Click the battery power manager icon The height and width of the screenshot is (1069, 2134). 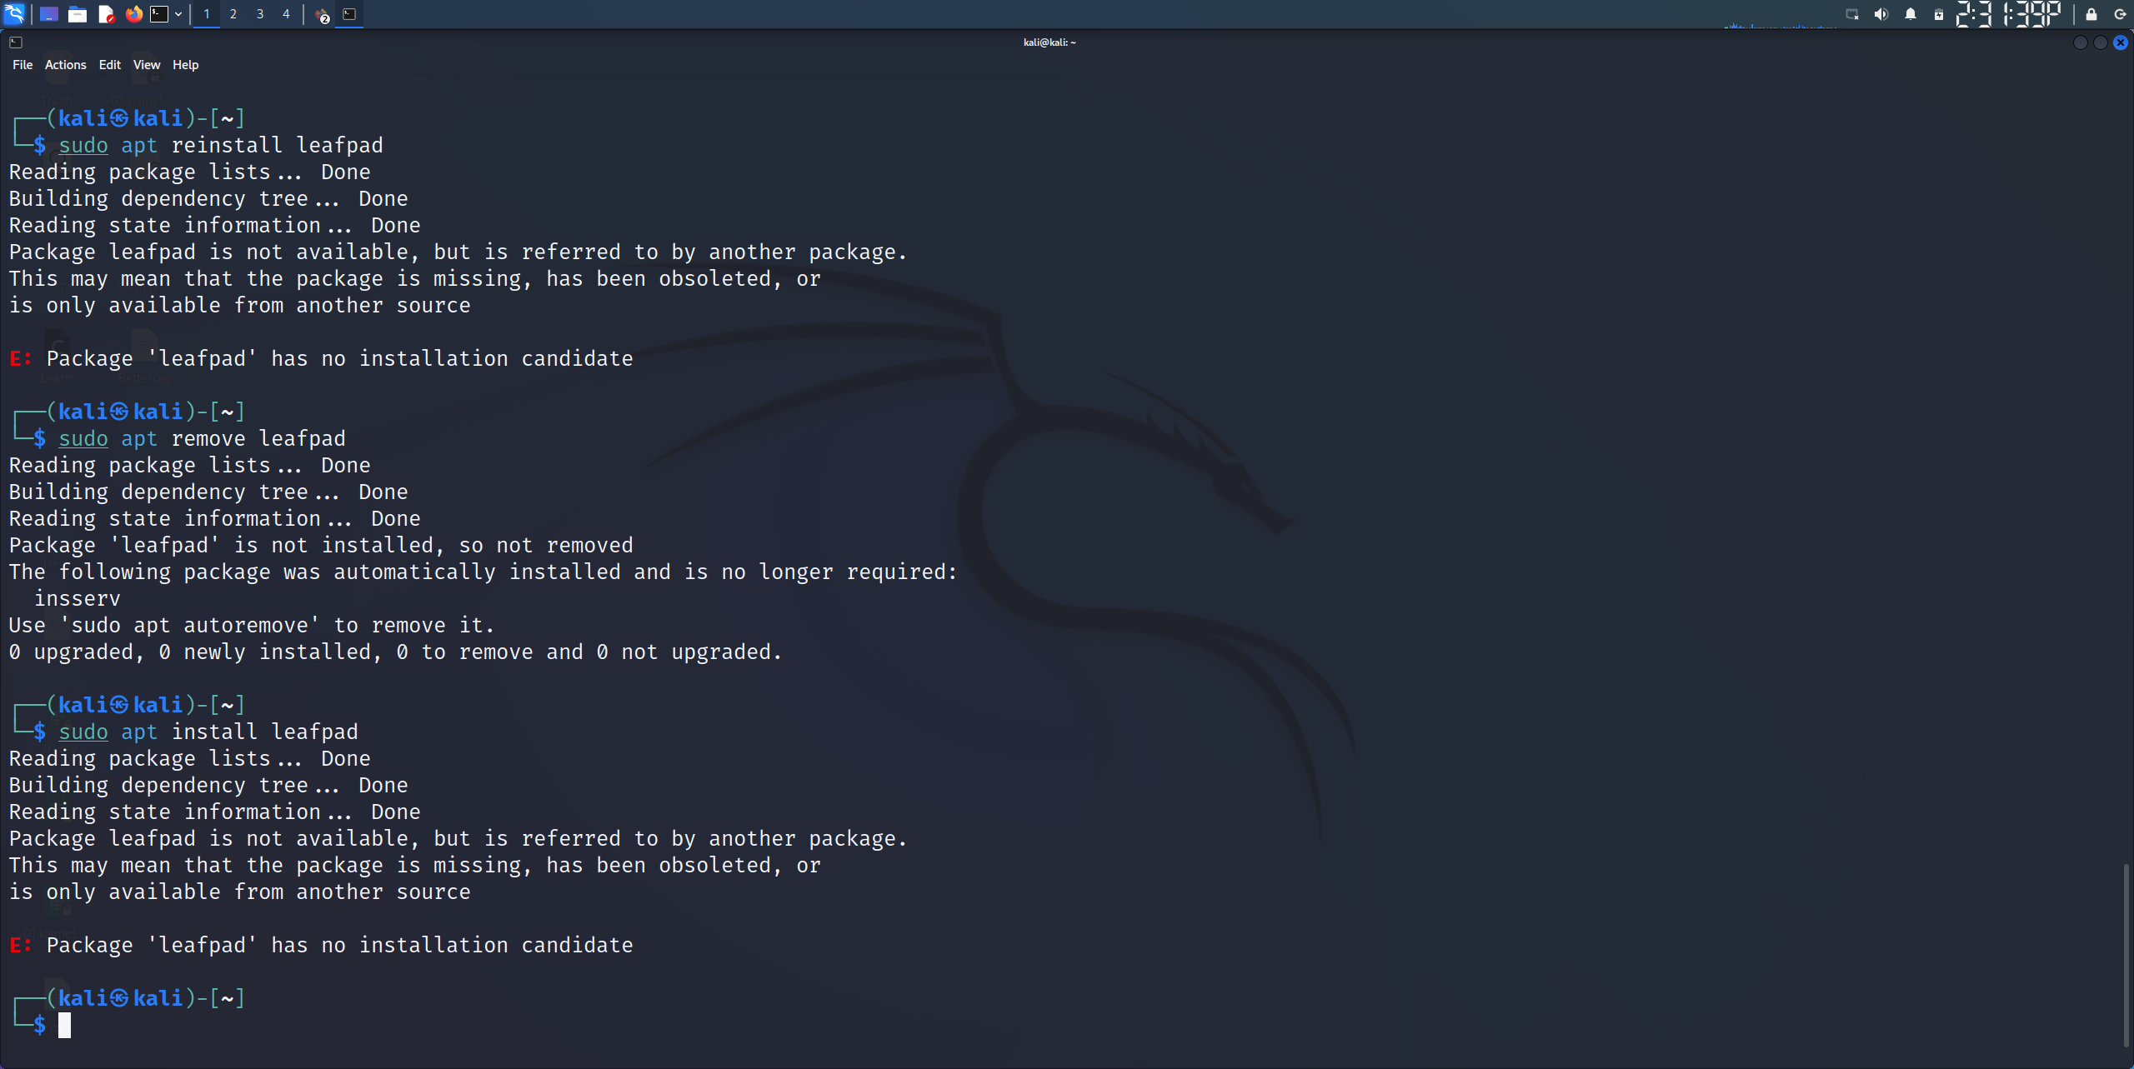coord(1939,14)
